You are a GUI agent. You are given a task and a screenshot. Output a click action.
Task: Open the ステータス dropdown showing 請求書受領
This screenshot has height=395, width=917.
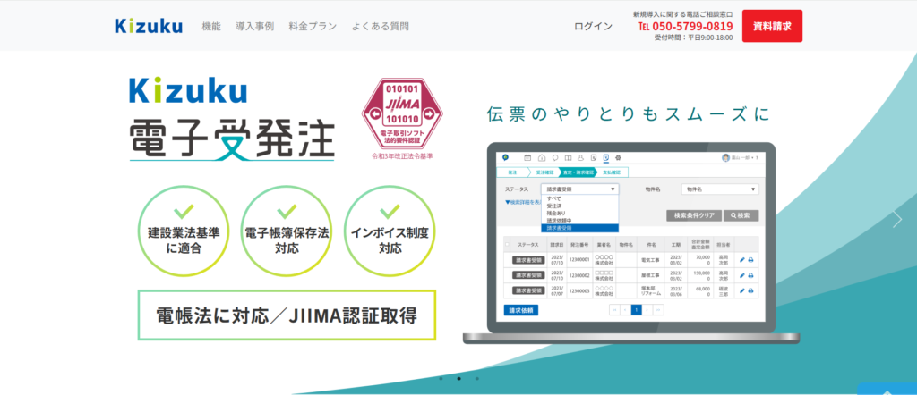[579, 189]
